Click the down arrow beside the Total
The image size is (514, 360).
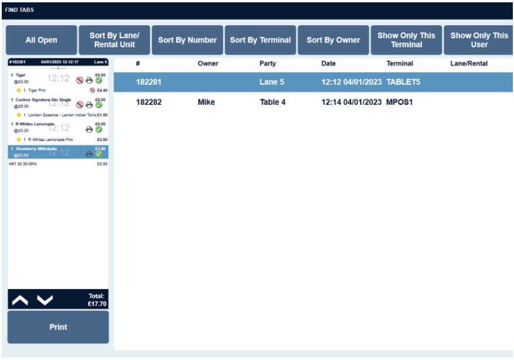pos(45,300)
